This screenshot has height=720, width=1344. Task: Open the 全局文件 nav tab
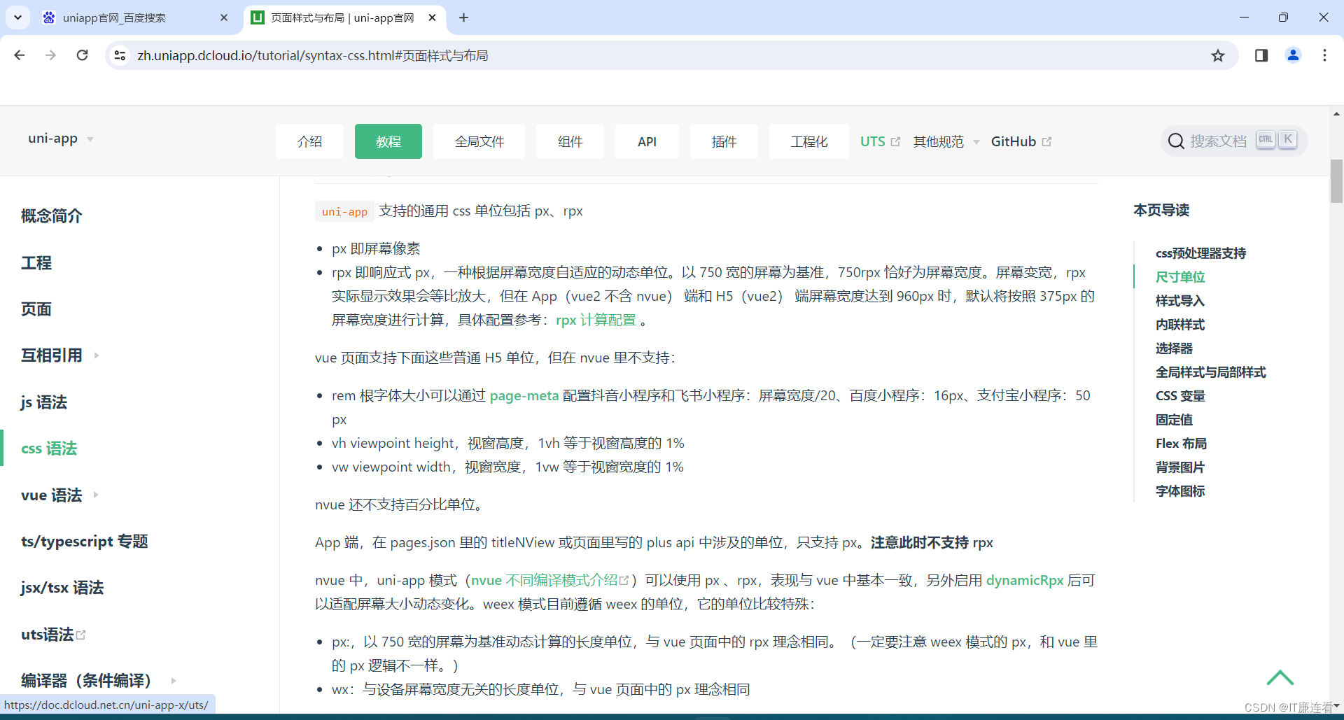(x=479, y=141)
